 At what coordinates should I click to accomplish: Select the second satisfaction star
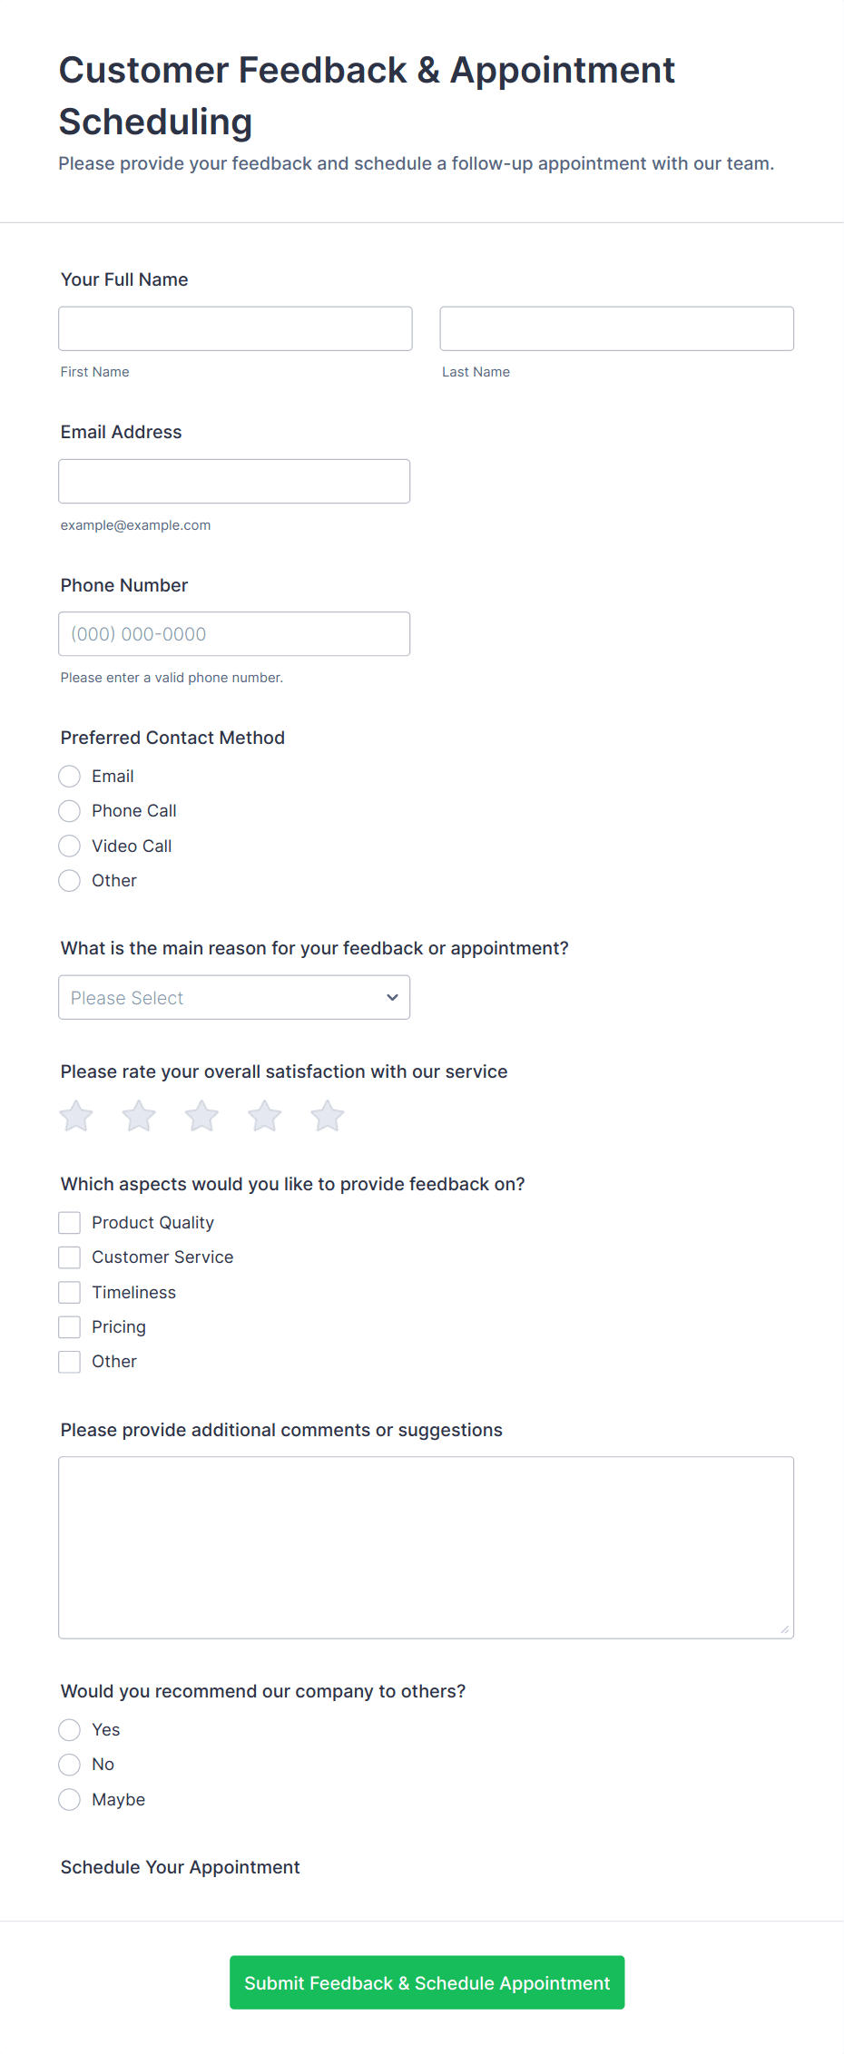139,1116
